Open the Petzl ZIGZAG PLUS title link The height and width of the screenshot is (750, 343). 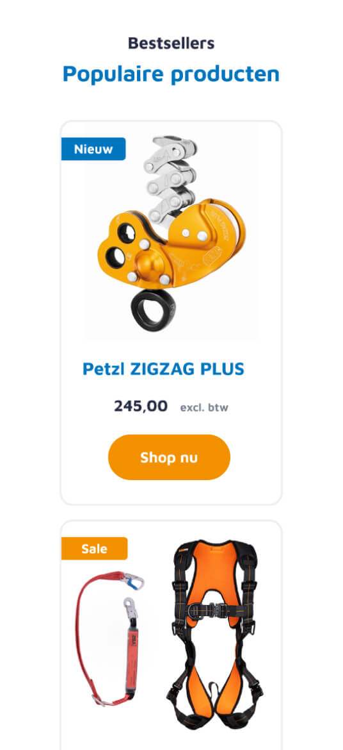click(163, 369)
